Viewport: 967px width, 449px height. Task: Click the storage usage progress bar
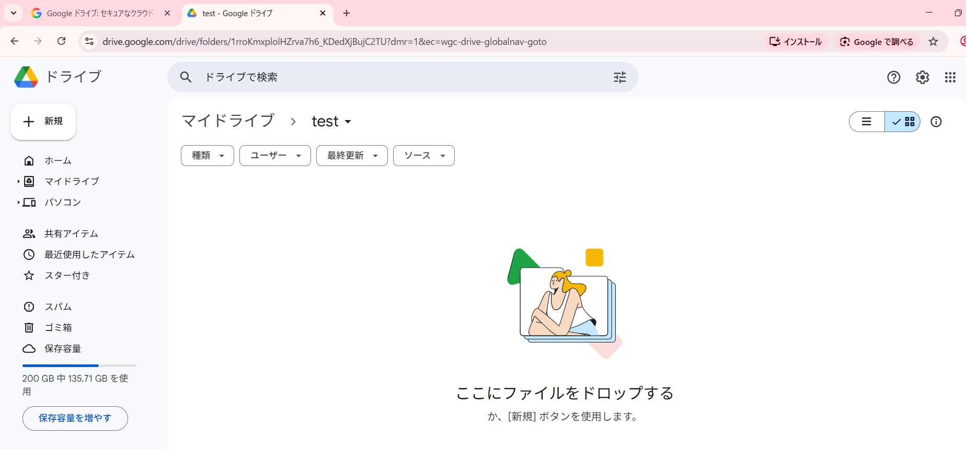(79, 365)
